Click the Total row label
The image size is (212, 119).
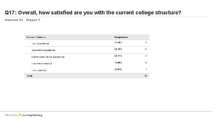point(29,76)
